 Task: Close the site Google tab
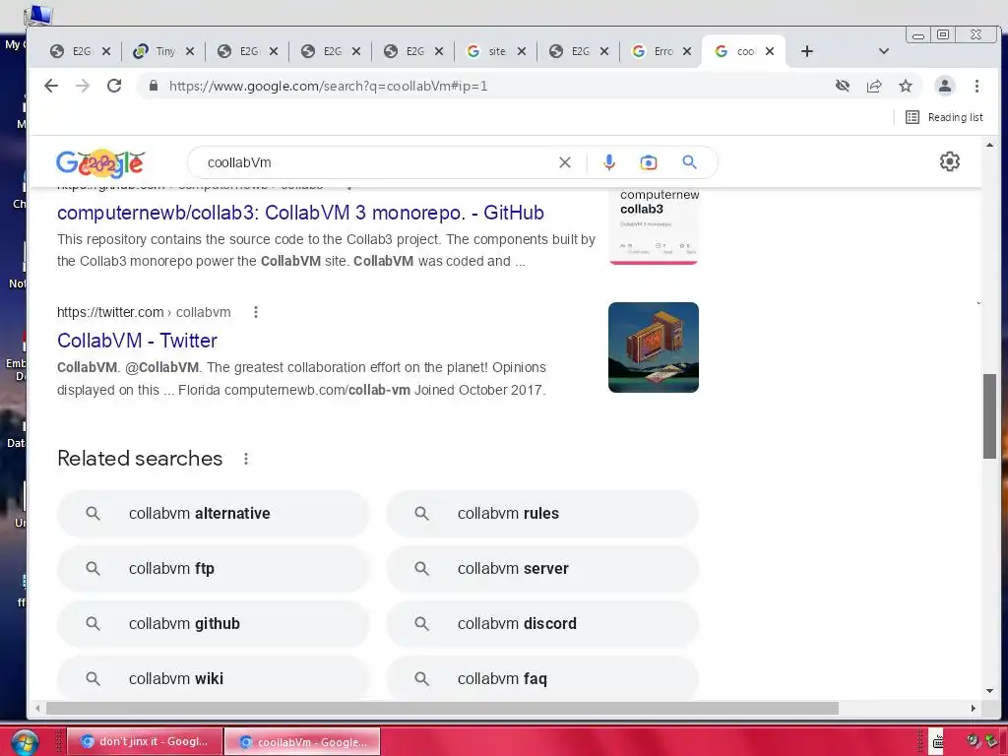pos(522,51)
